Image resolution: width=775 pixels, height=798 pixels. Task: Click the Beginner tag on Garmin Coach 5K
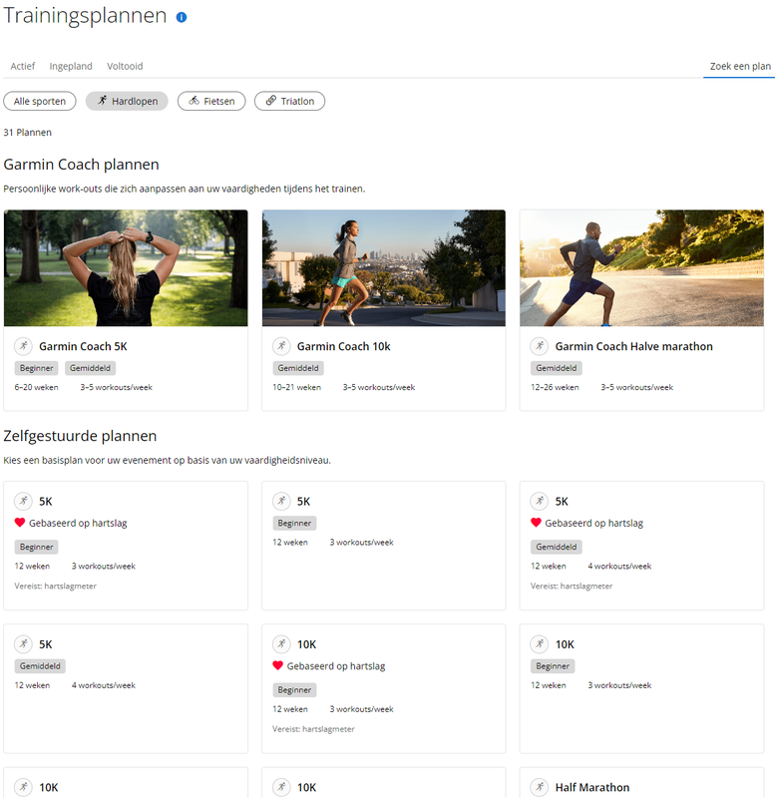(x=36, y=368)
